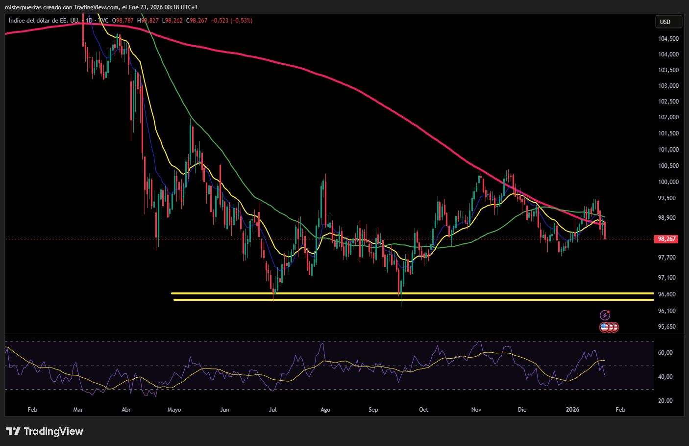The height and width of the screenshot is (446, 689).
Task: Click the 104,000 price scale label
Action: click(668, 54)
